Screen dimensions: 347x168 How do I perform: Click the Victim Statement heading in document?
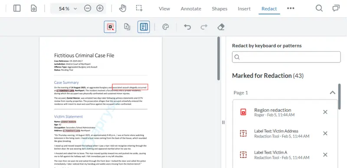pyautogui.click(x=69, y=116)
